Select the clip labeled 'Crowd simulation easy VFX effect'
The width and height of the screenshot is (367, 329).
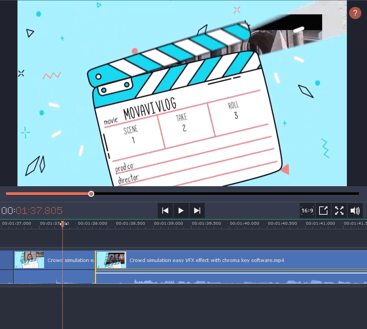(x=231, y=260)
